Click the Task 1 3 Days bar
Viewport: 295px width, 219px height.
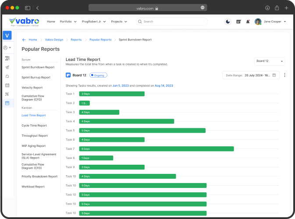(112, 94)
